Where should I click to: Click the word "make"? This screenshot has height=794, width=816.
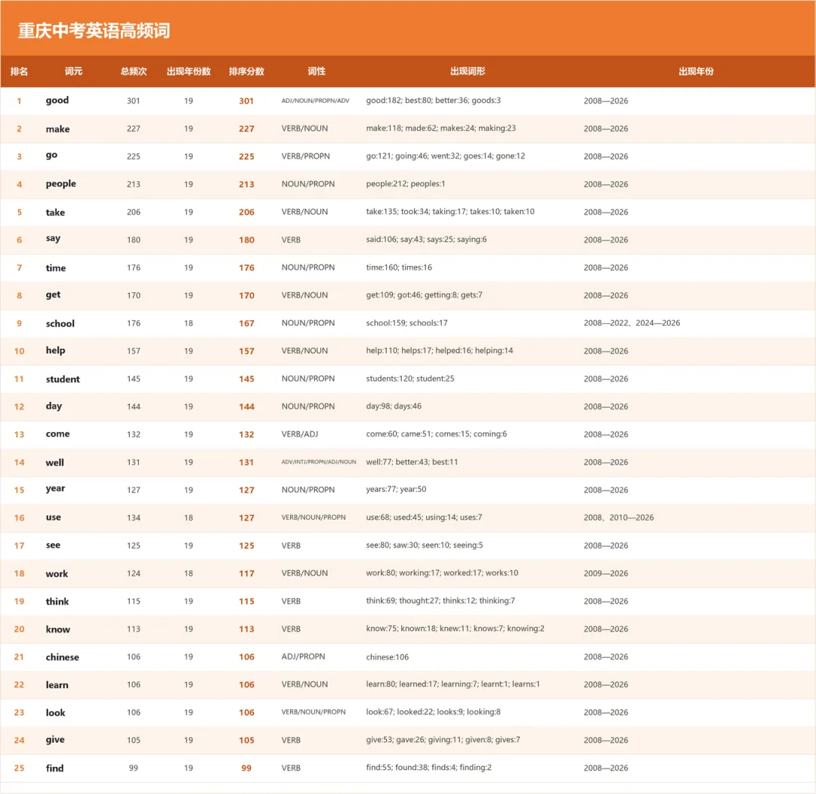[57, 128]
